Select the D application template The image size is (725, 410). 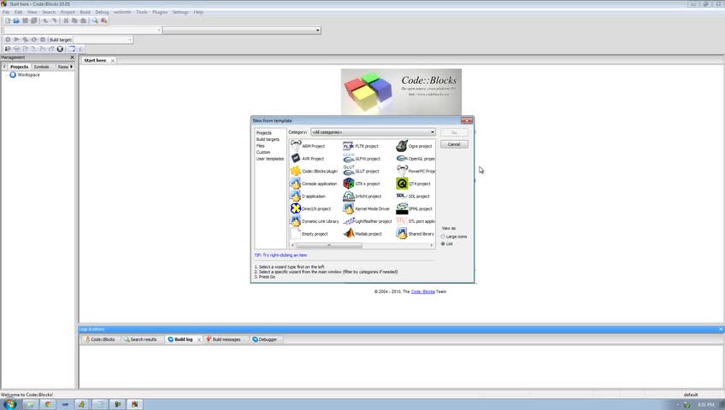308,196
